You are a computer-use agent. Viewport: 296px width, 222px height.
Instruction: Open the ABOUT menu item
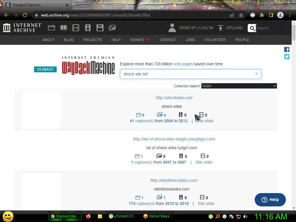tap(48, 40)
